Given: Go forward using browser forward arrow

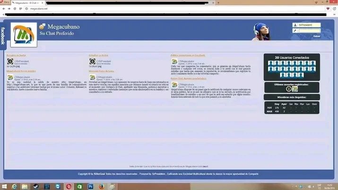Looking at the screenshot, I should pos(9,9).
